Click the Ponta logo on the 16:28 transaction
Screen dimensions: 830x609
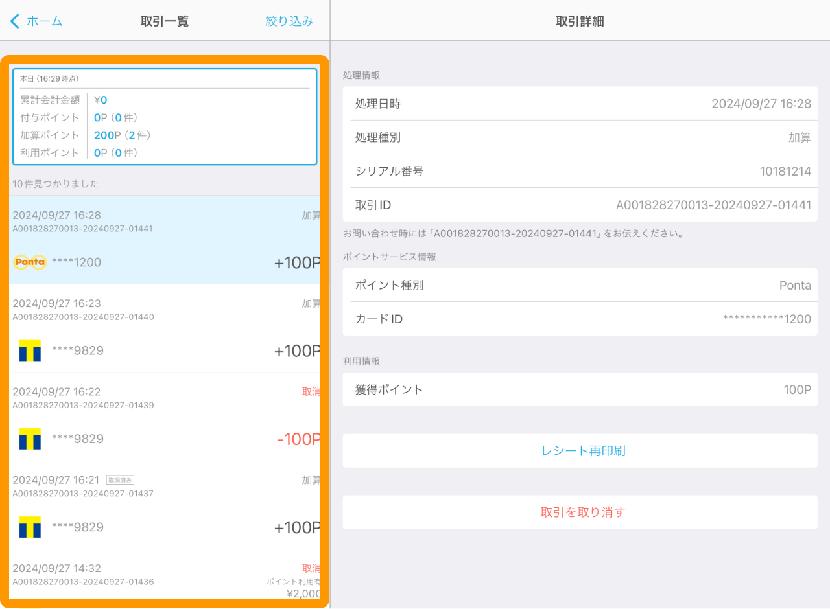pos(30,262)
